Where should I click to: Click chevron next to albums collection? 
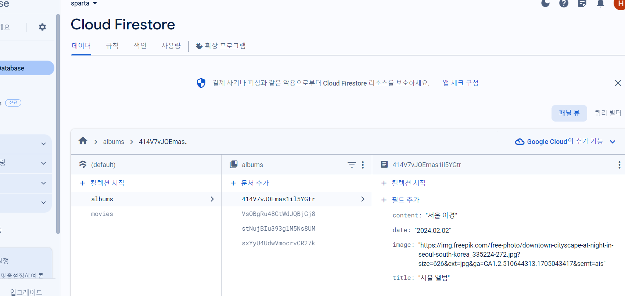(x=212, y=199)
